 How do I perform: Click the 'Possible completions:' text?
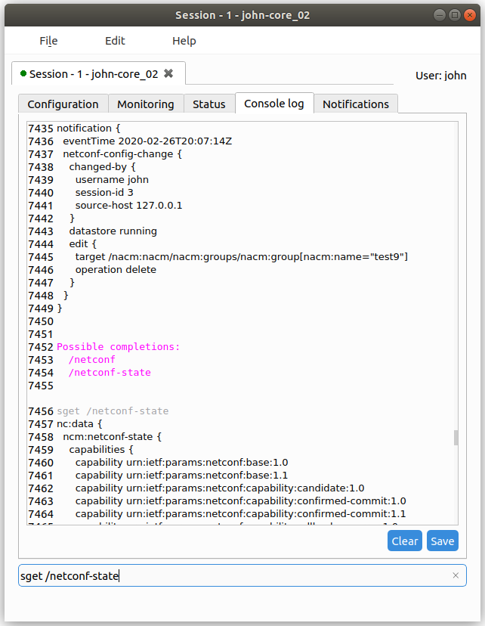point(118,346)
